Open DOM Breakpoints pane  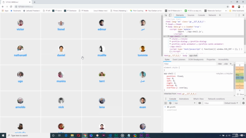196,59
